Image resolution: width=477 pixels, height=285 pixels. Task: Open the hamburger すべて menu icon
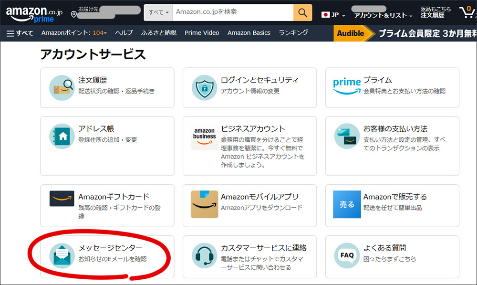click(x=10, y=33)
